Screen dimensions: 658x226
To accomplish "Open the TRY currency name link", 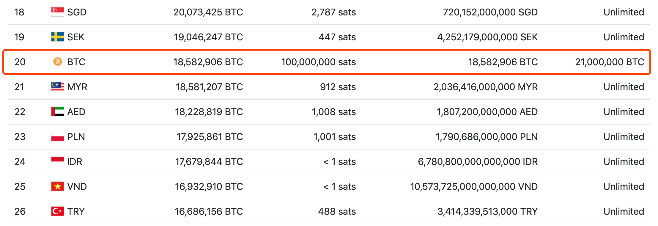I will (x=76, y=211).
